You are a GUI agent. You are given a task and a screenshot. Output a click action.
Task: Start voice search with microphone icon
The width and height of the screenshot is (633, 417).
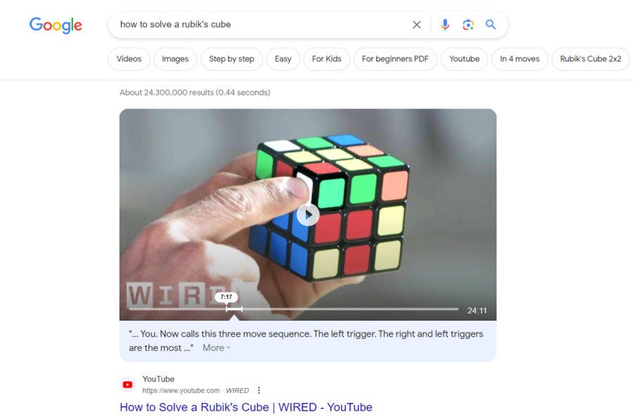click(x=445, y=25)
